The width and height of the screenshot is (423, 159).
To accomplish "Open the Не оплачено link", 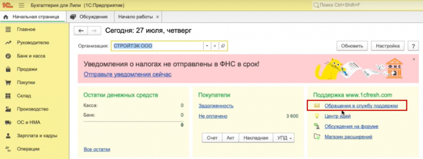I will pos(213,116).
